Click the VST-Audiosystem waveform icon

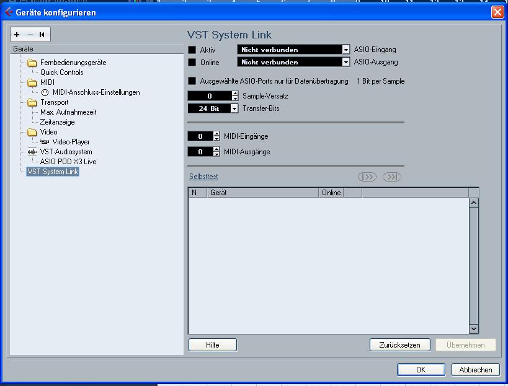click(x=32, y=152)
